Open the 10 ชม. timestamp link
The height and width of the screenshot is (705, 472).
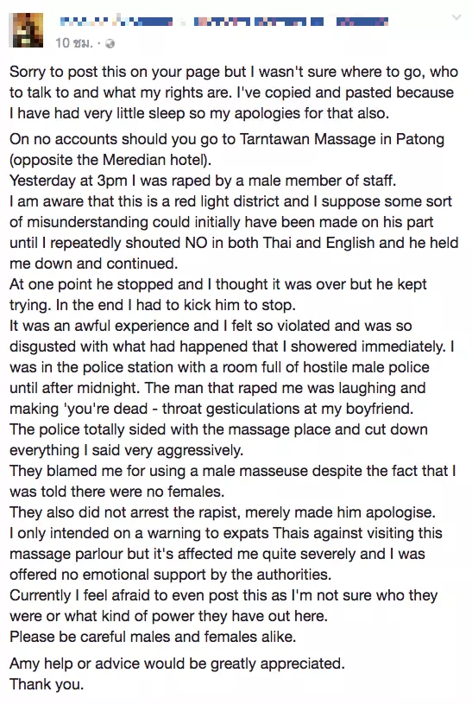[x=74, y=42]
